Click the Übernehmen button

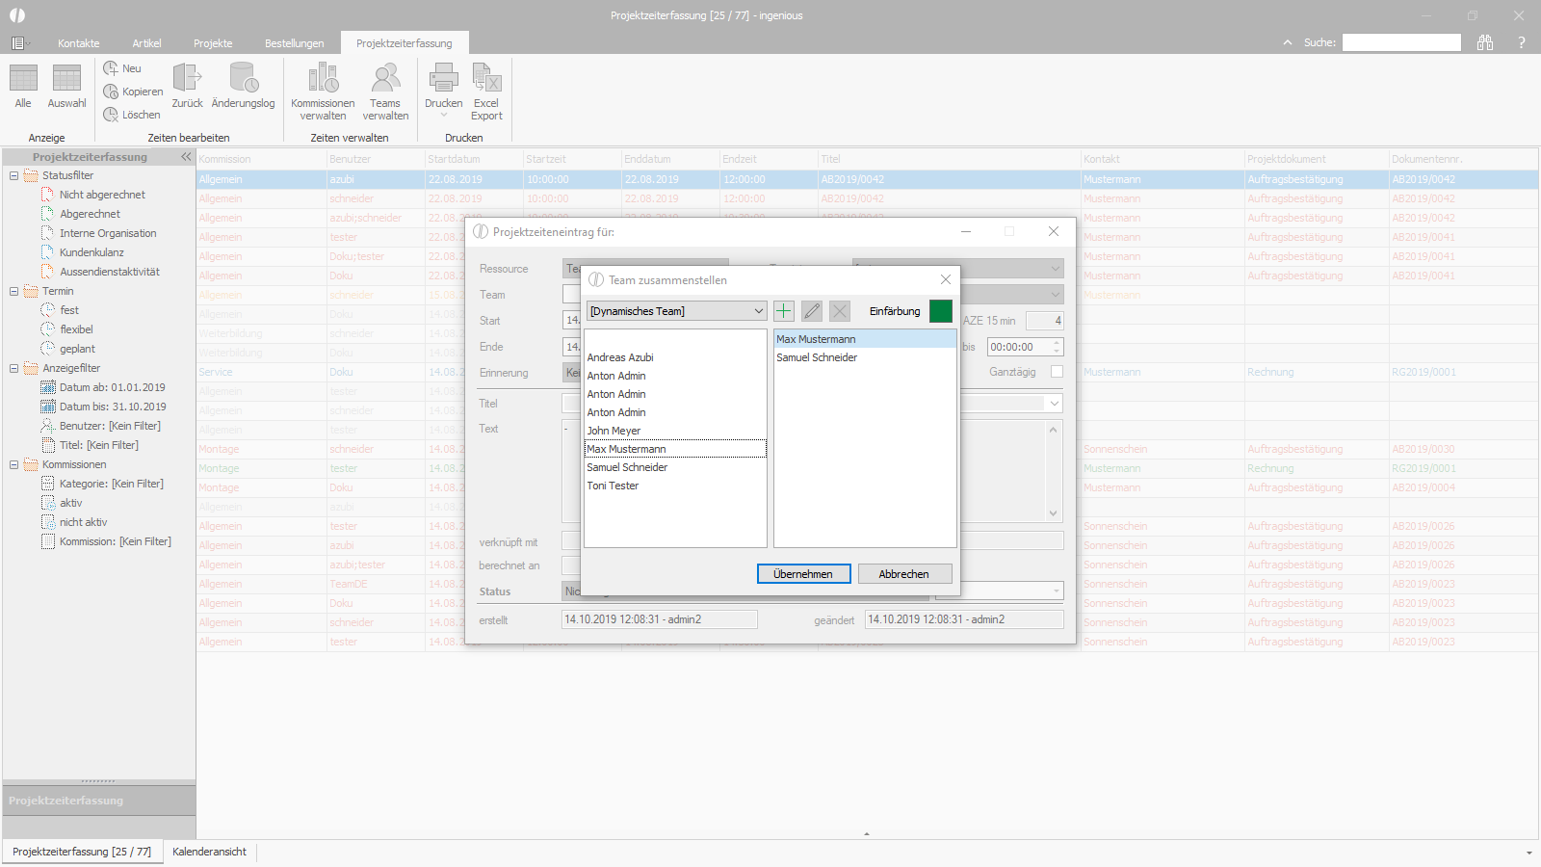tap(803, 574)
